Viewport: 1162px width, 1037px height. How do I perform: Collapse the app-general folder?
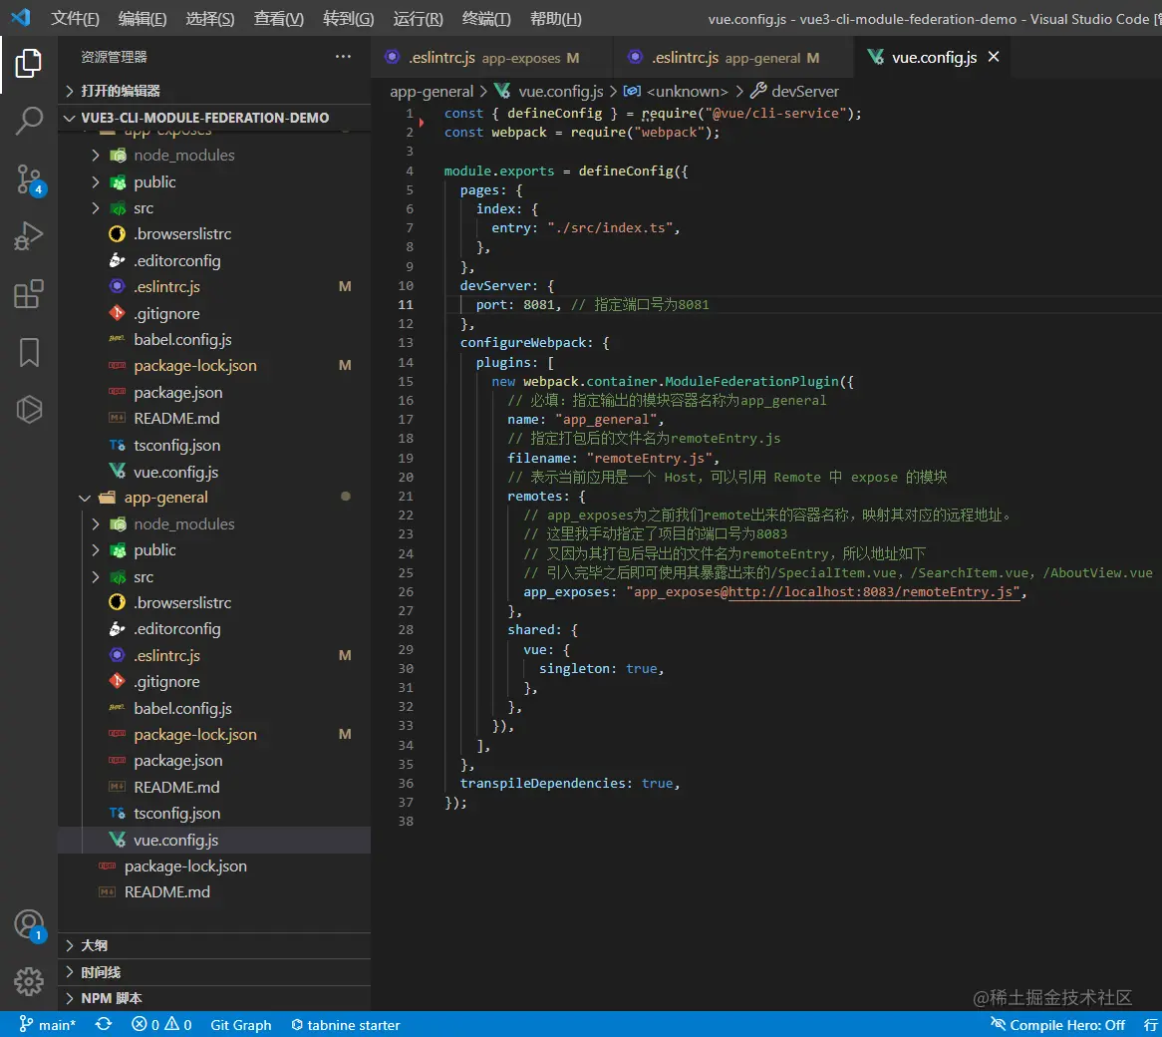214,498
